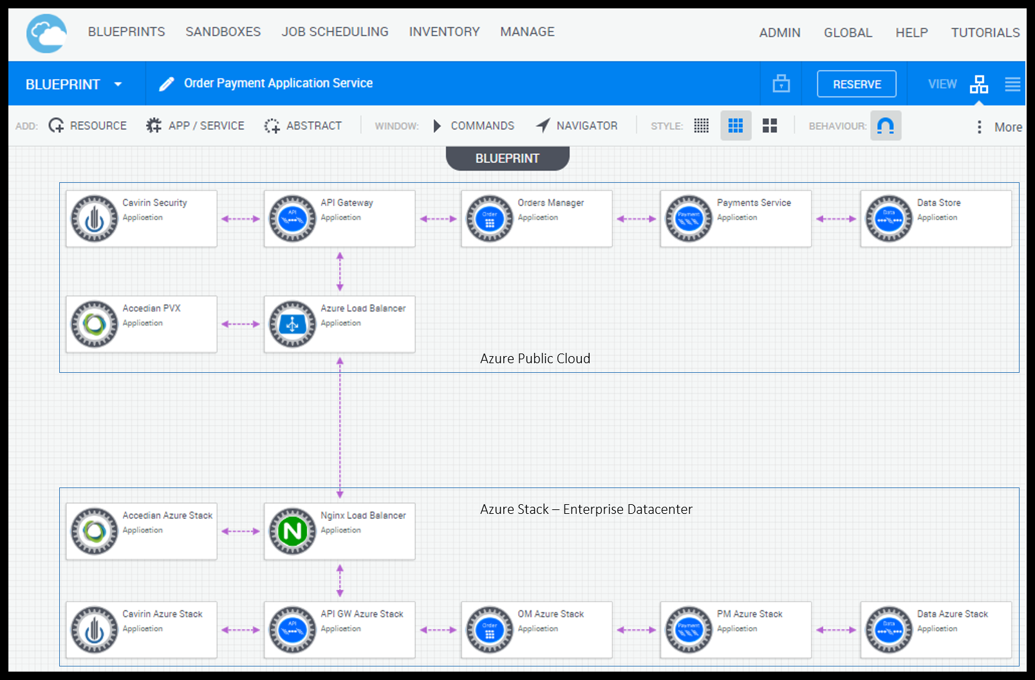Screen dimensions: 1035x680
Task: Select the Orders Manager application icon
Action: click(490, 218)
